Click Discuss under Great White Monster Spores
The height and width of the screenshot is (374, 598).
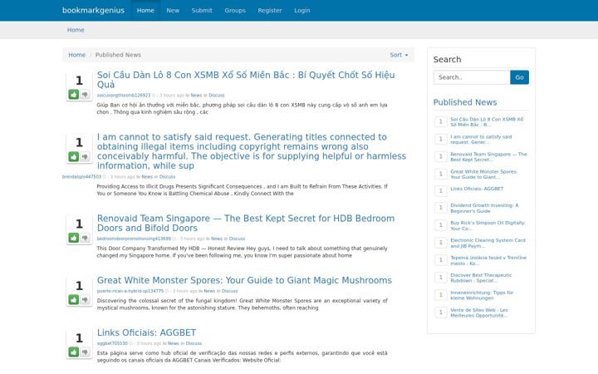229,291
